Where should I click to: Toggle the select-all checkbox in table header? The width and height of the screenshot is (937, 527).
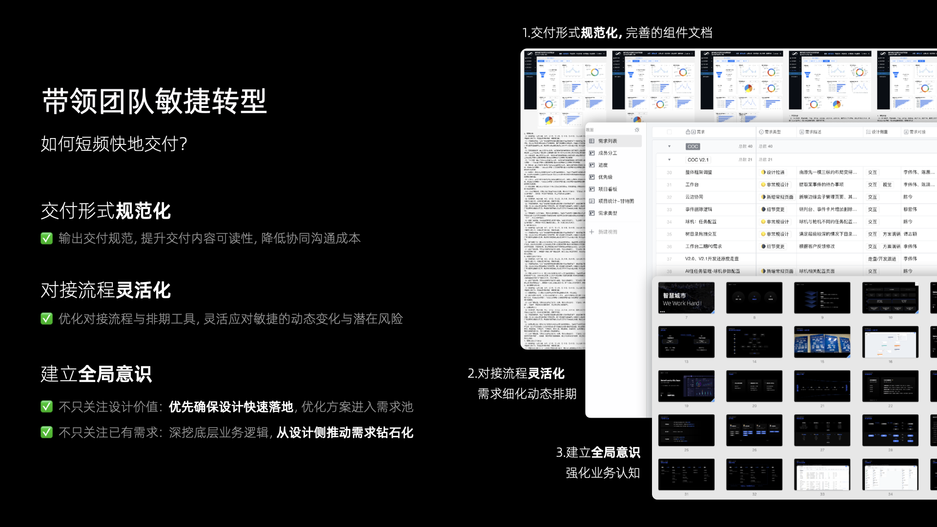pyautogui.click(x=669, y=132)
